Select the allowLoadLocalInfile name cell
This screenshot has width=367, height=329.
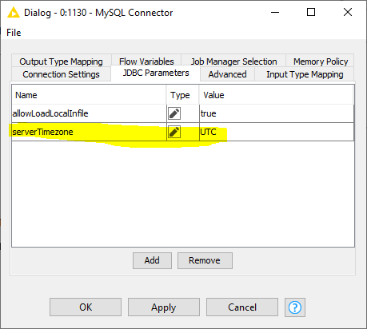(x=90, y=113)
